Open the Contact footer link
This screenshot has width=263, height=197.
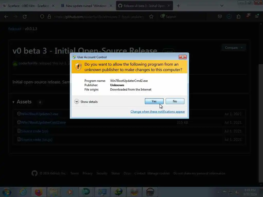pos(140,173)
